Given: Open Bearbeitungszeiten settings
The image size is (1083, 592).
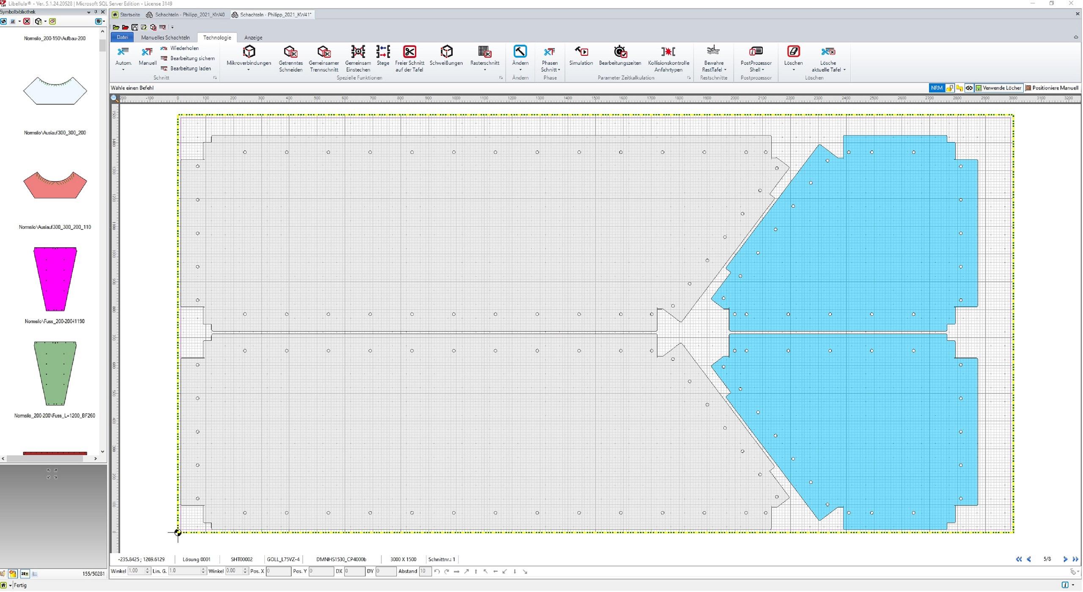Looking at the screenshot, I should click(620, 52).
